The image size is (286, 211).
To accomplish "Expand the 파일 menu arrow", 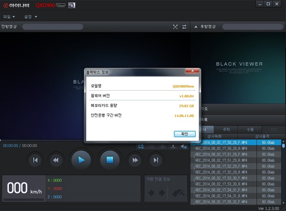I will pos(14,17).
